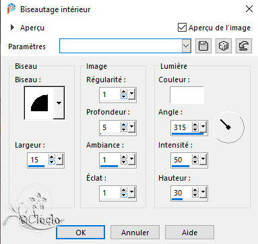Click the Régularité value field

click(x=110, y=94)
